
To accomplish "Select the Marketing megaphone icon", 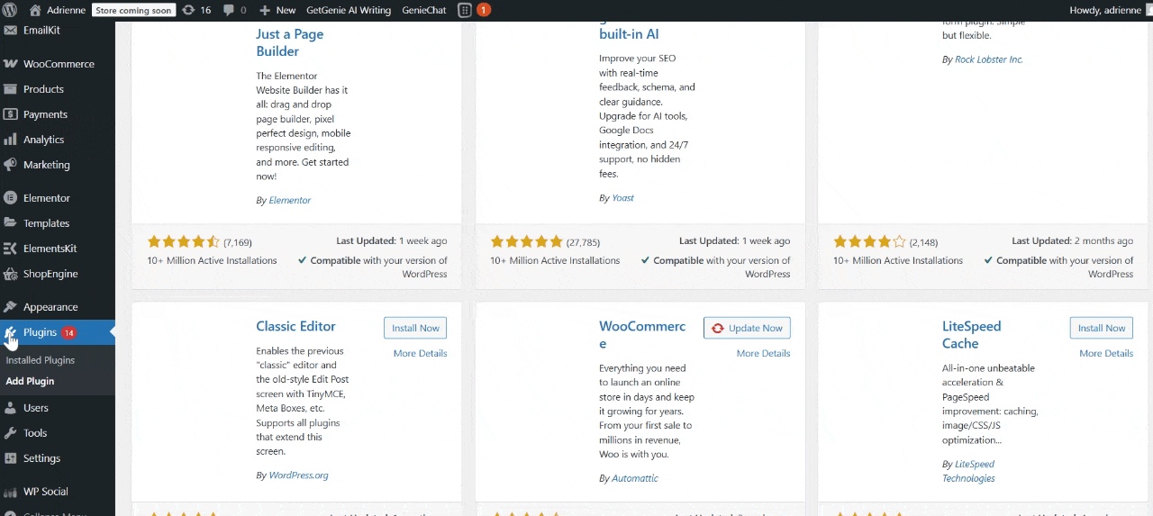I will (x=11, y=165).
